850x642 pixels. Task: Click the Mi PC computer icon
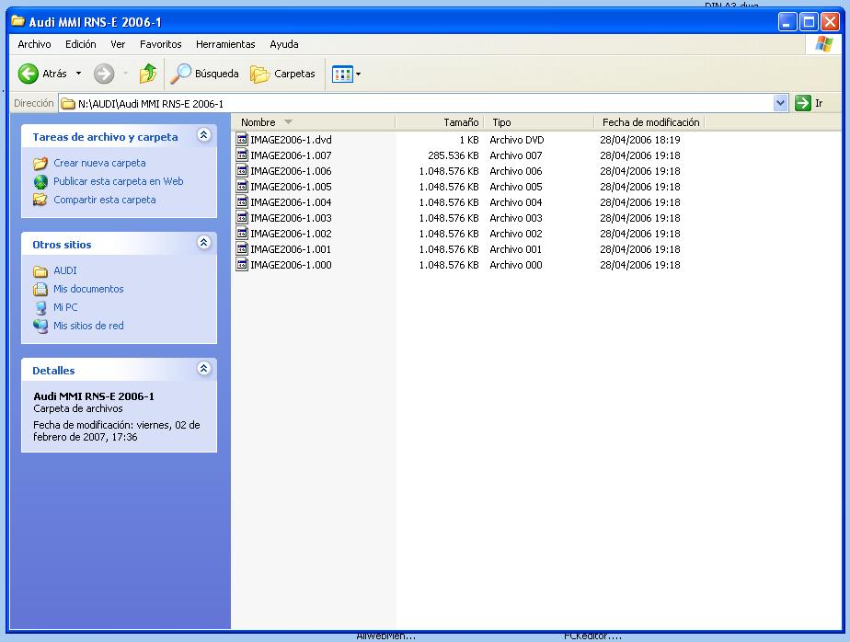[x=40, y=307]
